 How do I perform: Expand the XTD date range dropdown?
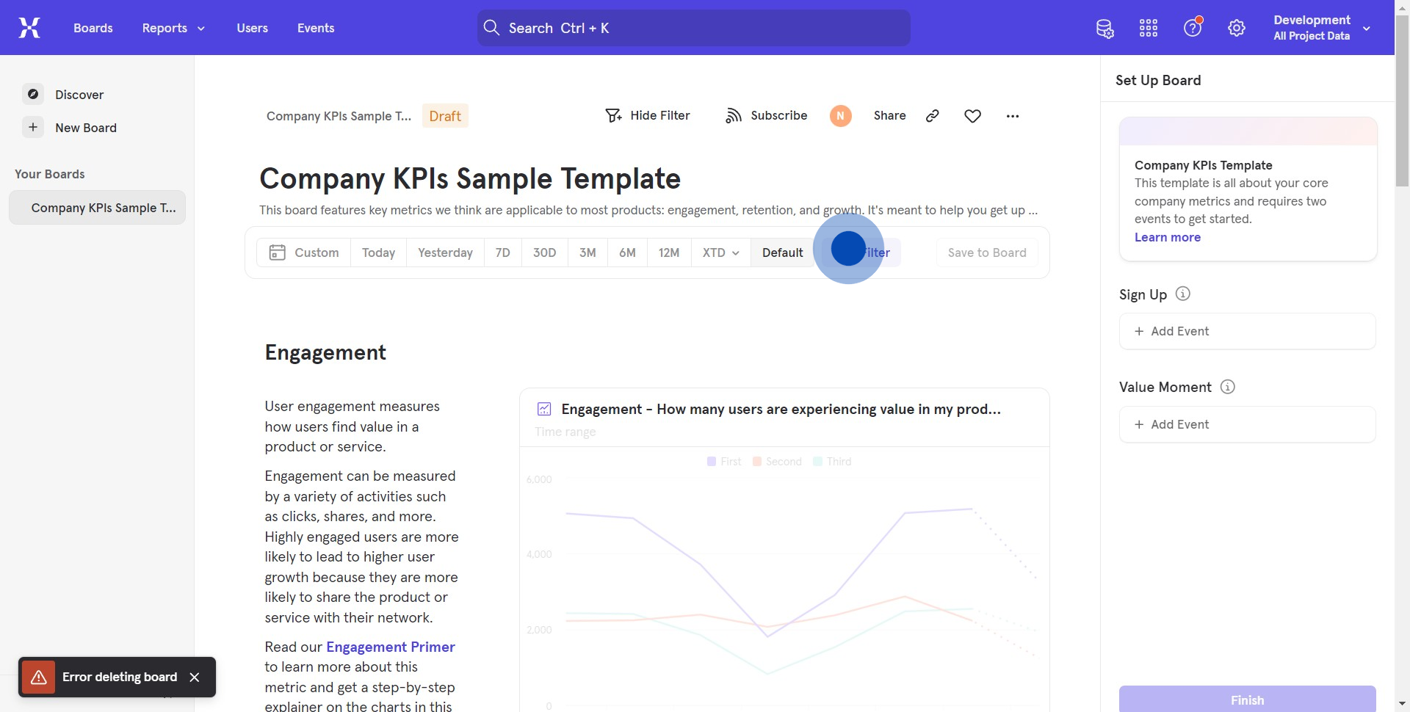[720, 253]
